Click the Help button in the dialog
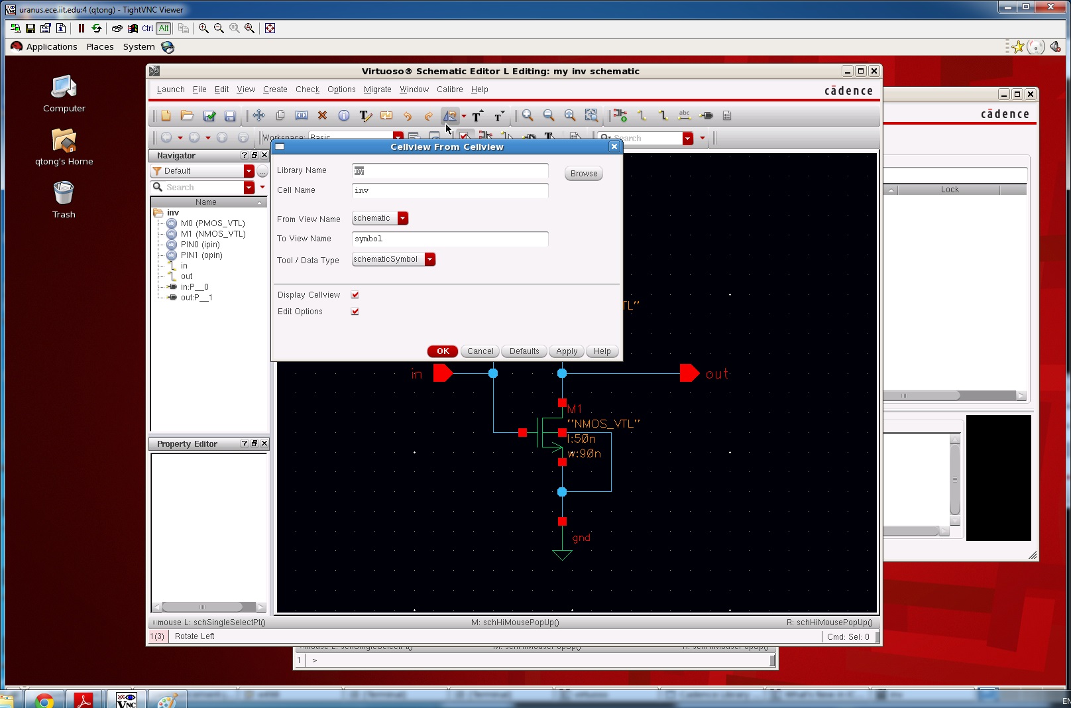 602,351
